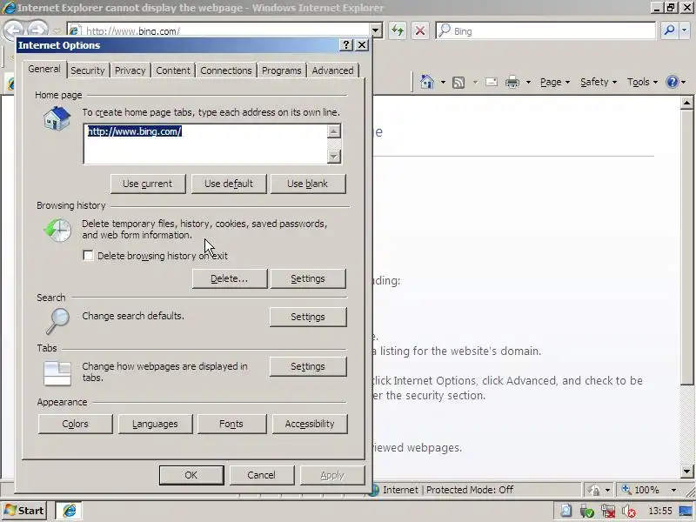696x522 pixels.
Task: Switch to the Connections tab
Action: point(226,70)
